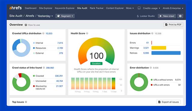
Task: Open the 398,982 links found total
Action: pyautogui.click(x=50, y=68)
